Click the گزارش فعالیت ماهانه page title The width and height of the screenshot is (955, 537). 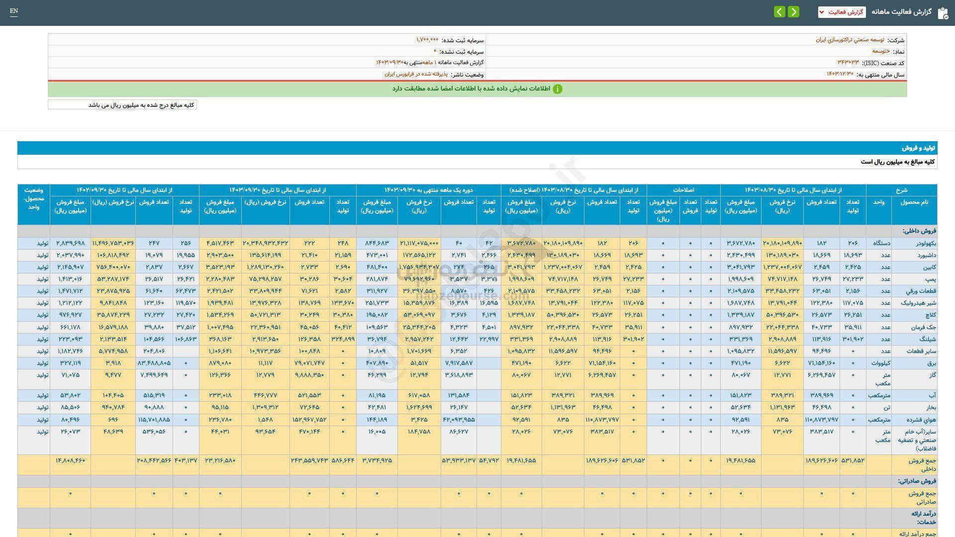tap(901, 12)
